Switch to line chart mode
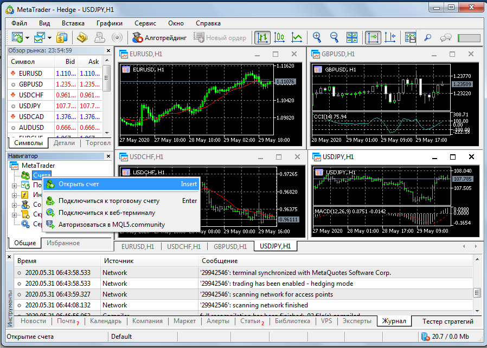The image size is (487, 348). [297, 37]
